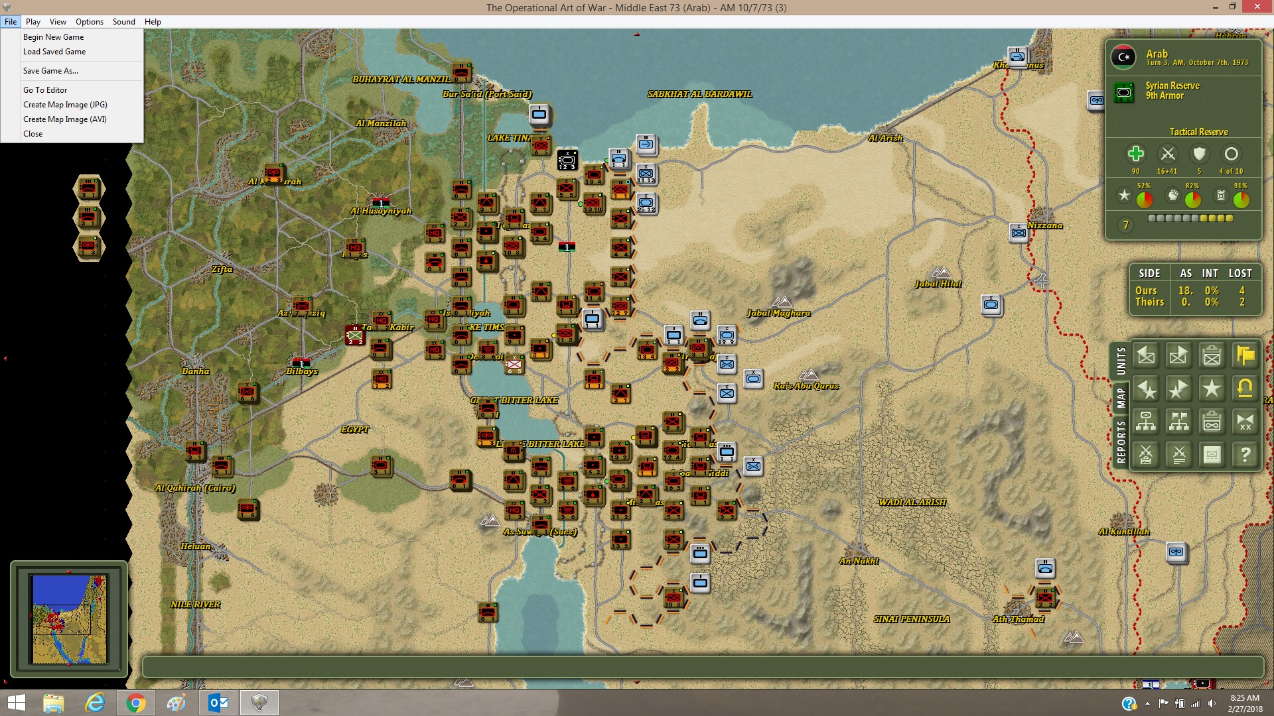1274x716 pixels.
Task: Select Israeli unit counter near Al Kuntillah
Action: pos(1176,552)
